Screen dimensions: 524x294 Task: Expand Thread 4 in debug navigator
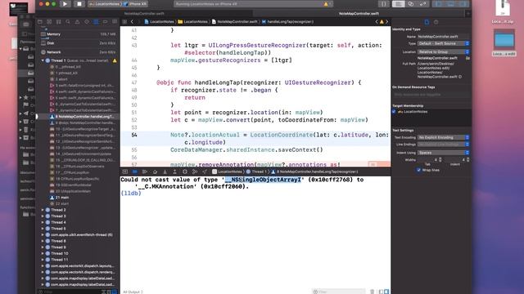pyautogui.click(x=43, y=222)
